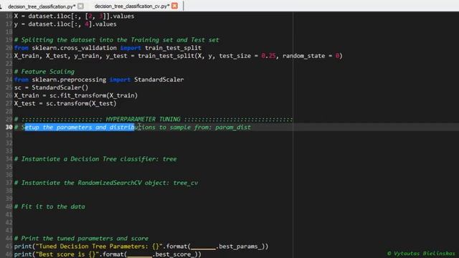
Task: Click line 'sc = StandardScaler()'
Action: (x=51, y=87)
